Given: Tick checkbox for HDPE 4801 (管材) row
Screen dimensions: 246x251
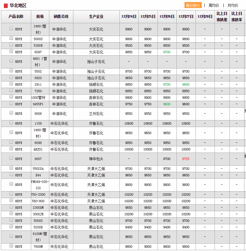Looking at the screenshot, I should point(11,61).
